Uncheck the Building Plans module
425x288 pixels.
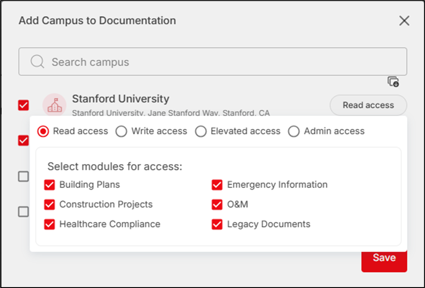coord(50,185)
